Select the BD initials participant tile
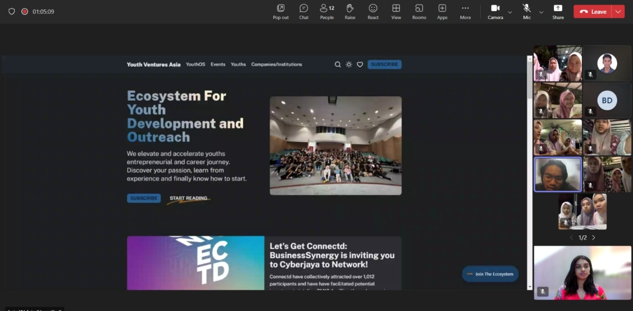 pos(607,100)
